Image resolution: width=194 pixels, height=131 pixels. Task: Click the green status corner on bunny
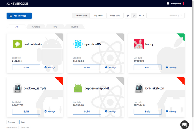(x=182, y=36)
